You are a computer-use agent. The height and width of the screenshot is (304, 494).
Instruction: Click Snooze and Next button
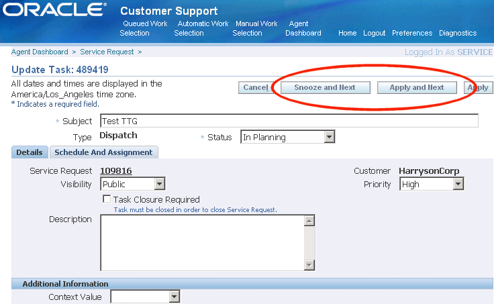(325, 88)
